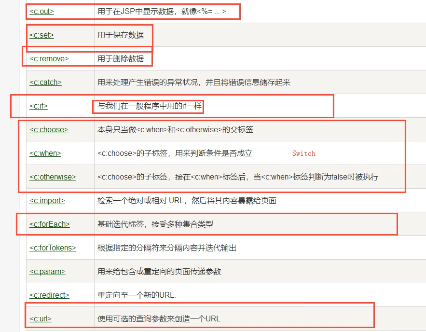Click '基础迭代标签，接受多种集合类型' text
This screenshot has height=332, width=426.
point(155,224)
